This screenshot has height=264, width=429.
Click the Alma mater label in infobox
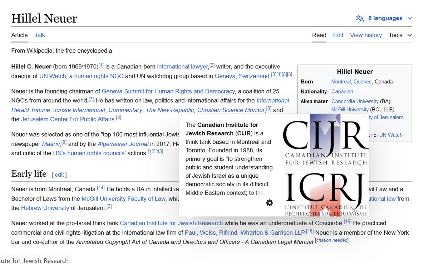tap(314, 101)
